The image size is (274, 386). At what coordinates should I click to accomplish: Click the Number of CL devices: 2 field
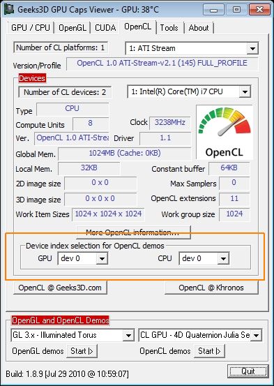(65, 92)
